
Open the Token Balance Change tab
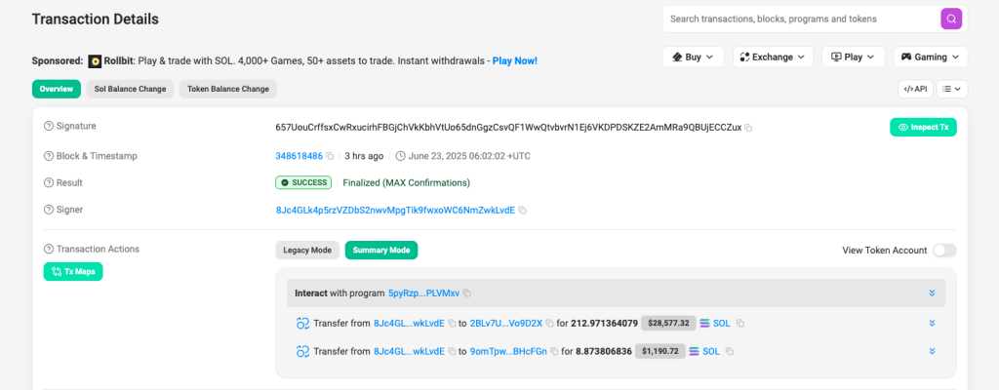[x=227, y=89]
